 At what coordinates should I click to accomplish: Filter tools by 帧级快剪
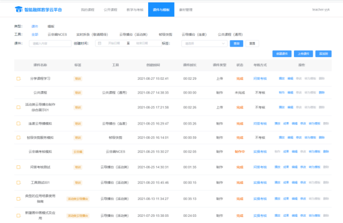pos(166,35)
